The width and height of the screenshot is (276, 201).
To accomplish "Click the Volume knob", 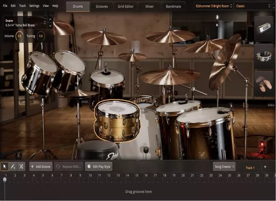I will [20, 36].
